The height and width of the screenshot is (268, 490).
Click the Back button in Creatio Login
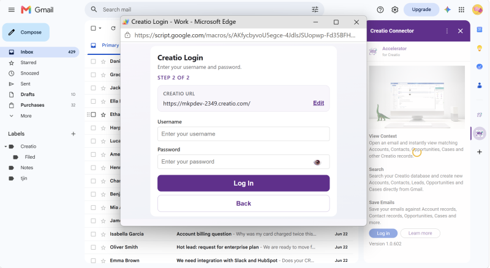point(243,203)
